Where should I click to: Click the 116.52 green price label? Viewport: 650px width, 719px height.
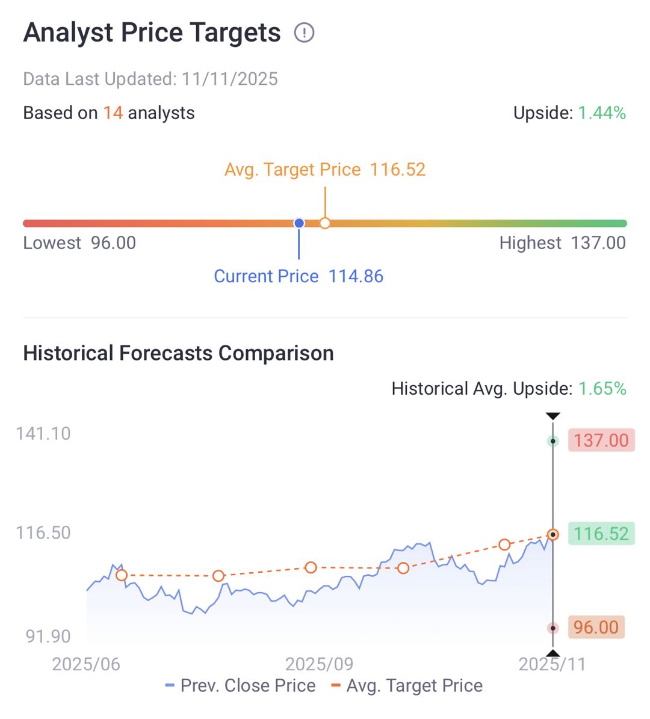pyautogui.click(x=601, y=534)
